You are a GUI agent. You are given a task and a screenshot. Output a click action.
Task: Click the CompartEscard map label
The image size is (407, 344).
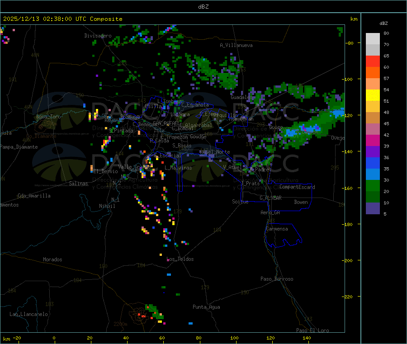pos(297,187)
